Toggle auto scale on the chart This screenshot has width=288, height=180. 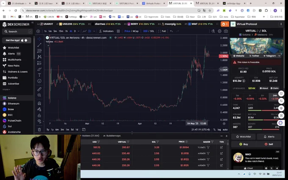(225, 130)
